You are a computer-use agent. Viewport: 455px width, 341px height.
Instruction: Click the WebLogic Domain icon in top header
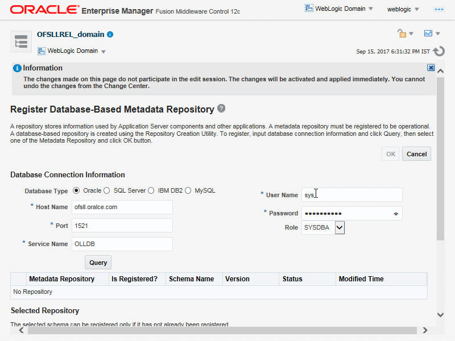309,9
